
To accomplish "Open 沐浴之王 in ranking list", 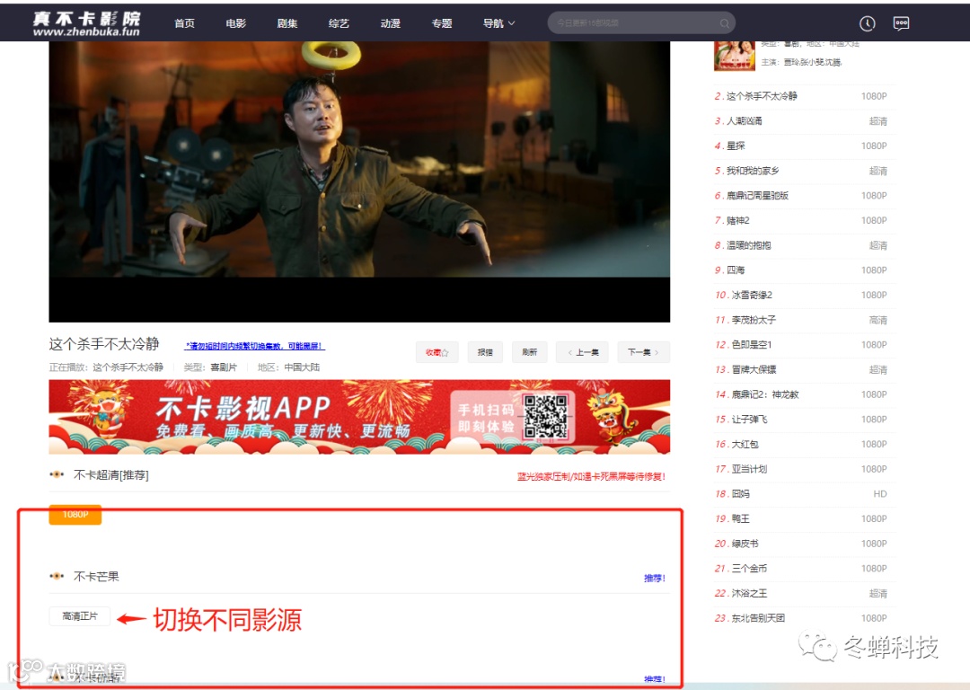I will point(749,594).
